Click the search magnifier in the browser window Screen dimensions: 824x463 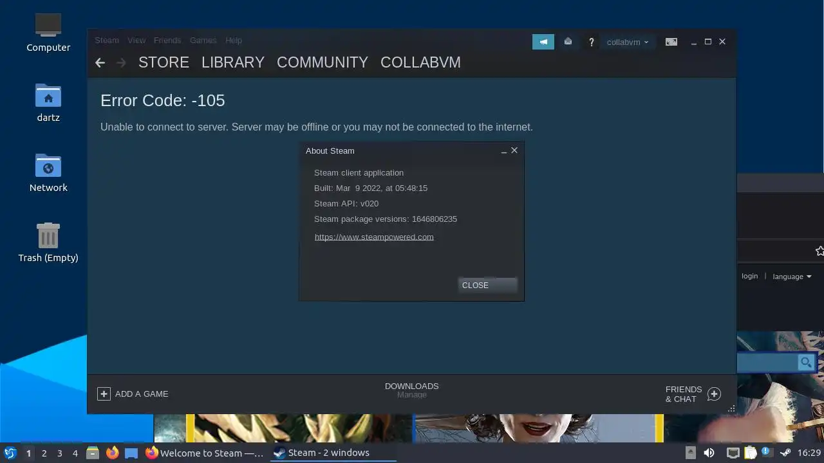click(x=806, y=363)
